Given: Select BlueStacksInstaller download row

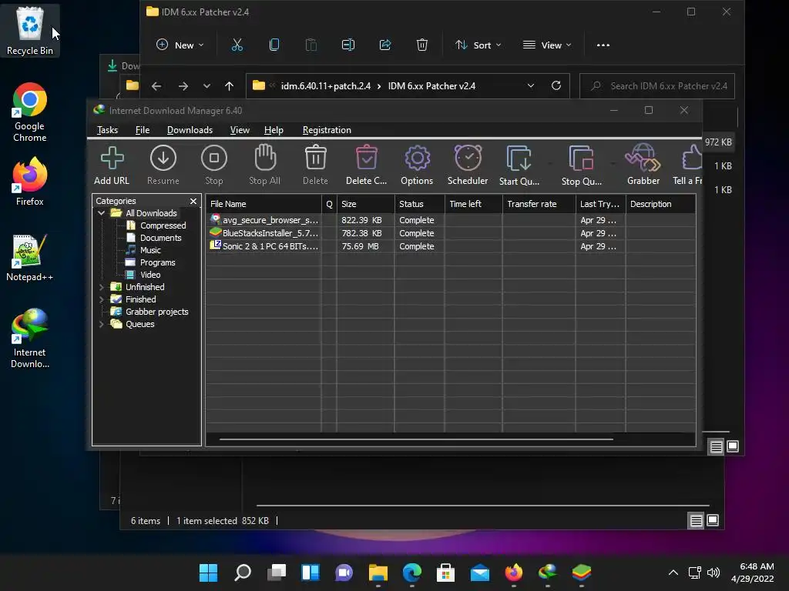Looking at the screenshot, I should tap(451, 233).
